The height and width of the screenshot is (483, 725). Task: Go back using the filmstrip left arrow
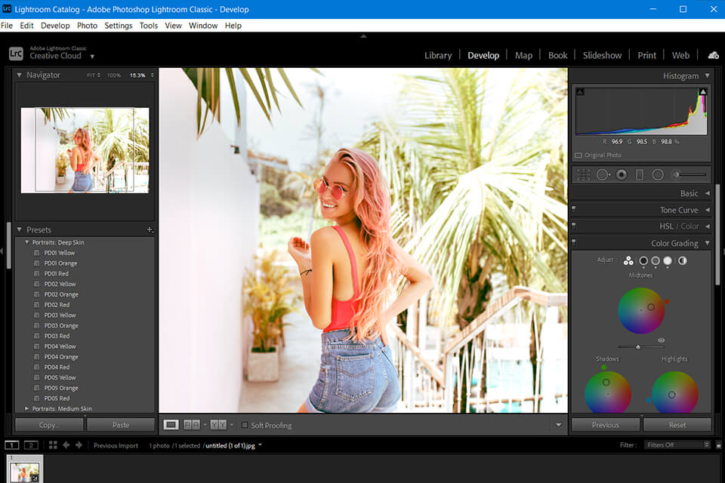66,445
